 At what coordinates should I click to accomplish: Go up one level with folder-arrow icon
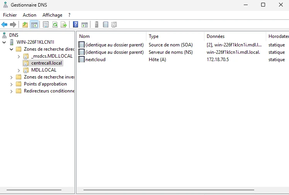25,24
